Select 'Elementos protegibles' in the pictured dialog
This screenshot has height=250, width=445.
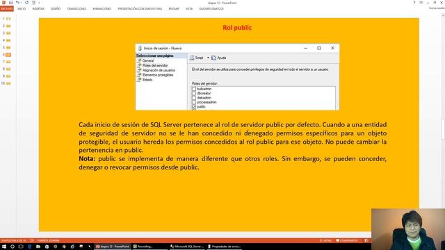click(158, 75)
